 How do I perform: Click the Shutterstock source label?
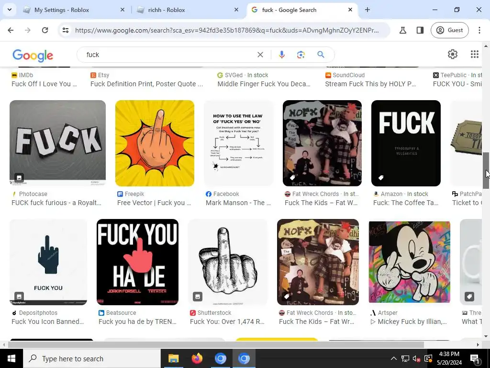tap(214, 313)
